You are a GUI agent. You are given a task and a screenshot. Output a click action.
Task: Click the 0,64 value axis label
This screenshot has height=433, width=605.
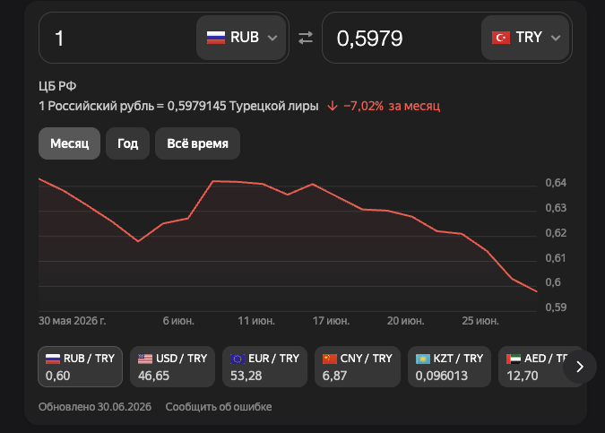point(556,183)
